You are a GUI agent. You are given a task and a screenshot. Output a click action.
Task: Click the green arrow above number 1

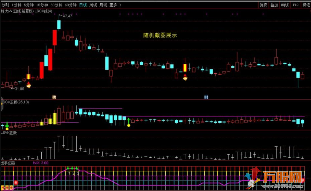(68, 168)
